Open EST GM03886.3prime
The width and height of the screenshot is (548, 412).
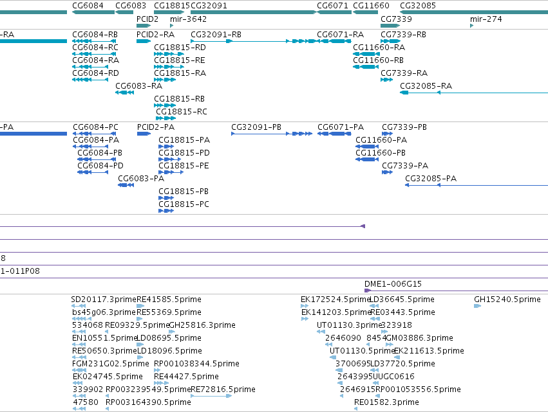point(419,338)
